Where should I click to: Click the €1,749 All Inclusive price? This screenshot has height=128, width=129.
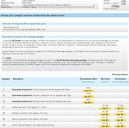120,117
